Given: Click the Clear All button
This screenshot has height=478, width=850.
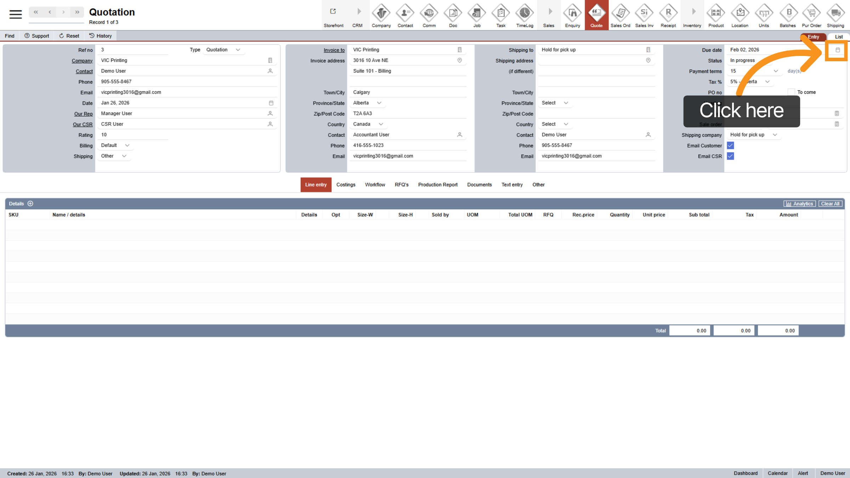Looking at the screenshot, I should (x=830, y=204).
